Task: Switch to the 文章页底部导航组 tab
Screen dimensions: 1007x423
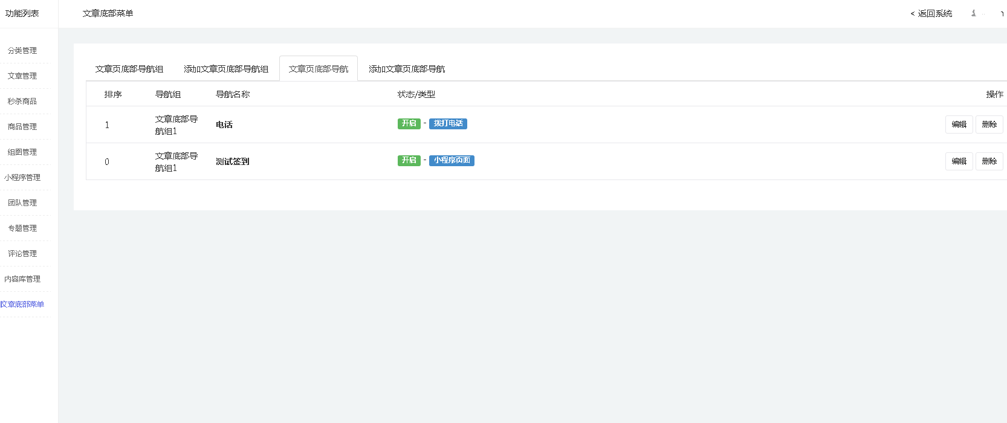Action: [x=129, y=69]
